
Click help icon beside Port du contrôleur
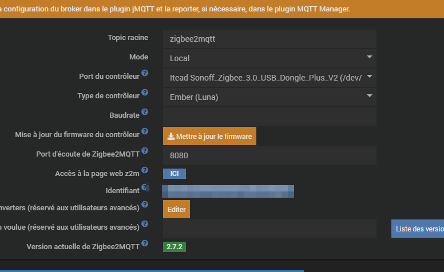[145, 74]
